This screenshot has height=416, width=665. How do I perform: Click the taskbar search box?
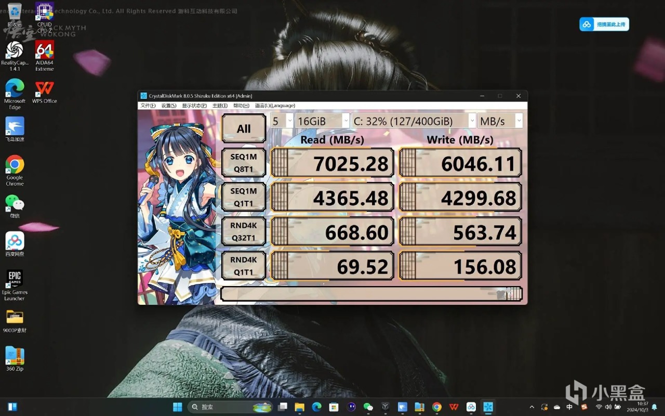coord(231,407)
